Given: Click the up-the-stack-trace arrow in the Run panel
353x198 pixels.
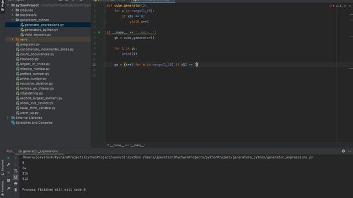Looking at the screenshot, I should pyautogui.click(x=15, y=158).
